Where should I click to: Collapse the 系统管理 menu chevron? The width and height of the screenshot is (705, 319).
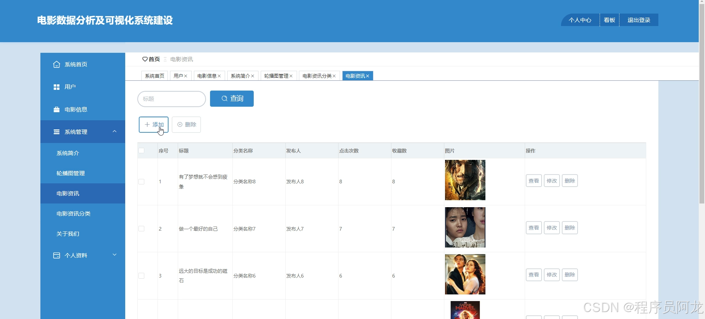click(x=115, y=131)
